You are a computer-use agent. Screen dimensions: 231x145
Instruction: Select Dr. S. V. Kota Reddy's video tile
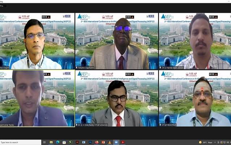click(x=115, y=99)
